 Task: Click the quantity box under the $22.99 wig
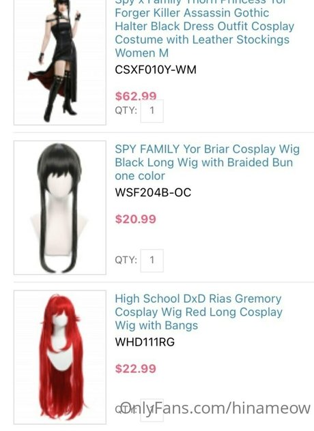[x=152, y=410]
